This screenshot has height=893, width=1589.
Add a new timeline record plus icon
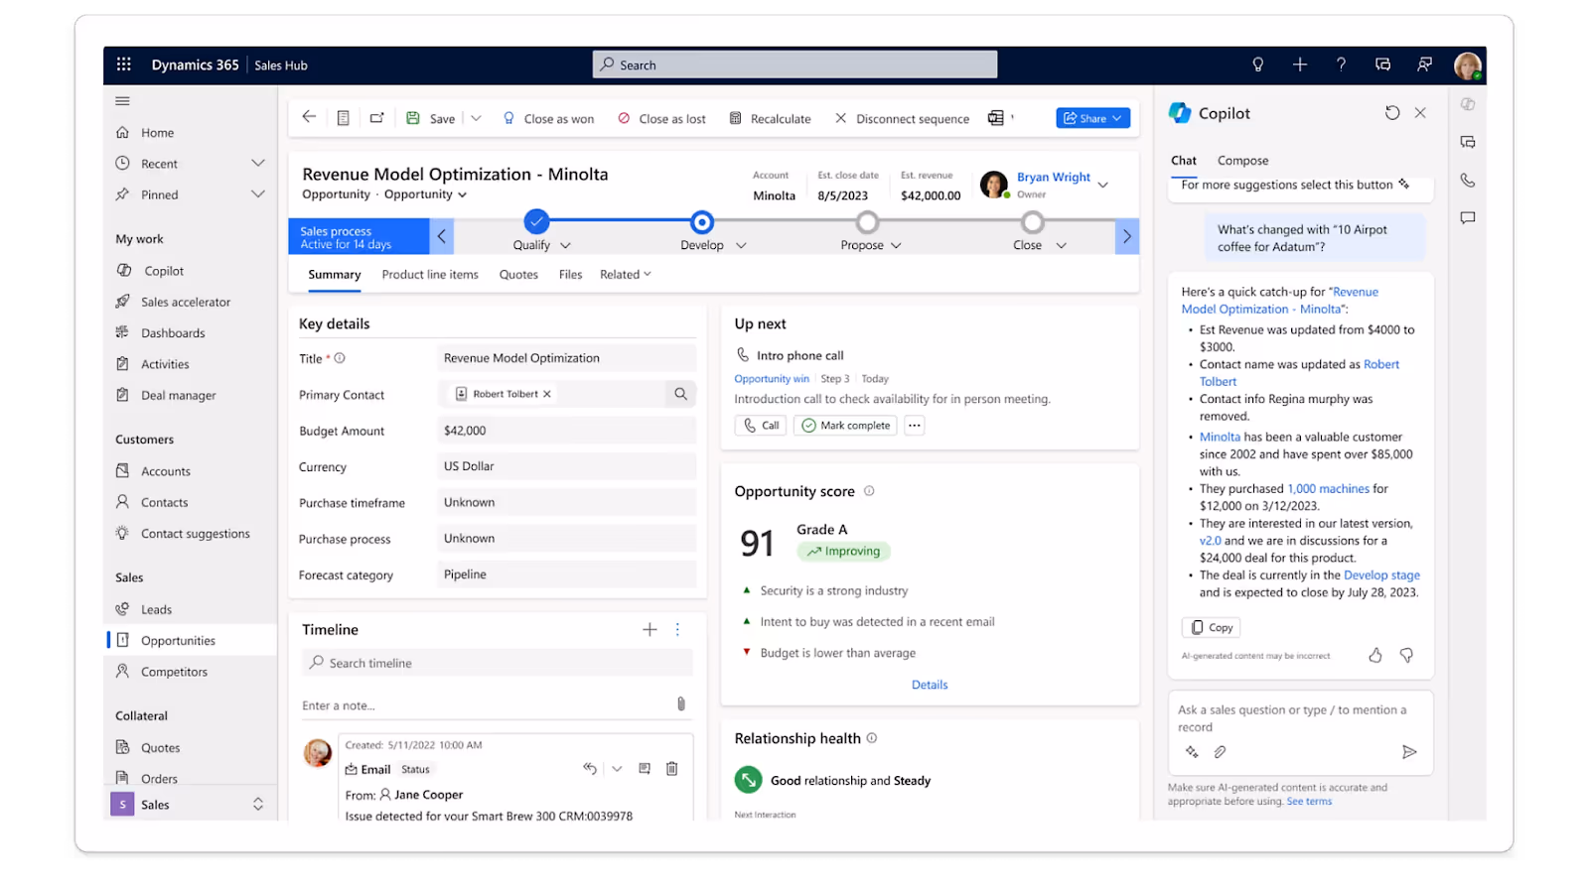(650, 629)
